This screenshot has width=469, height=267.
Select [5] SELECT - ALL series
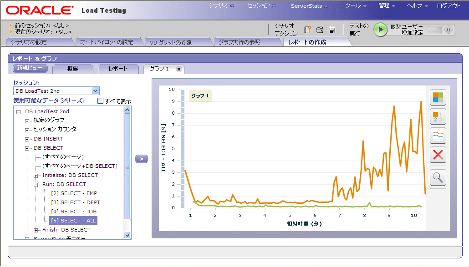pos(73,221)
